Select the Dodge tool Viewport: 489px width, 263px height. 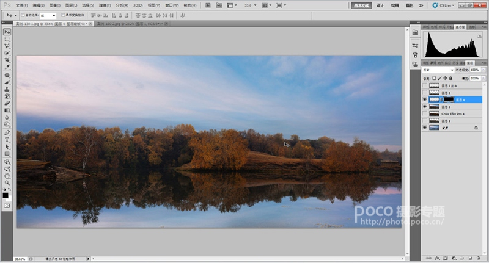[x=7, y=124]
